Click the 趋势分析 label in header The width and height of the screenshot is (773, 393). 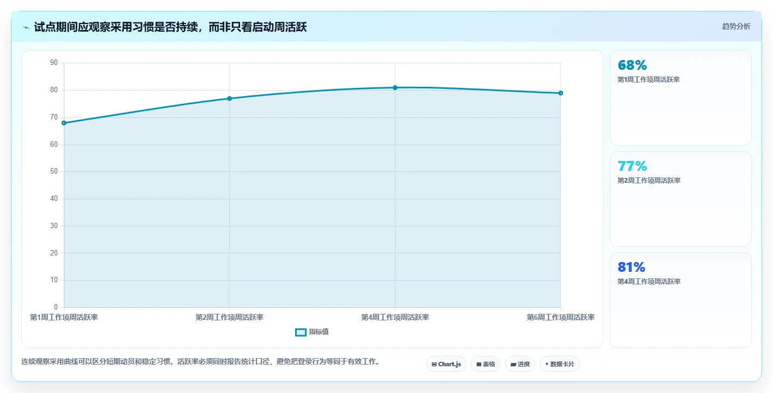736,26
